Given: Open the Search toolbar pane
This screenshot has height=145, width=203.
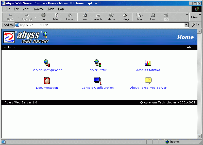Looking at the screenshot, I should coord(85,17).
